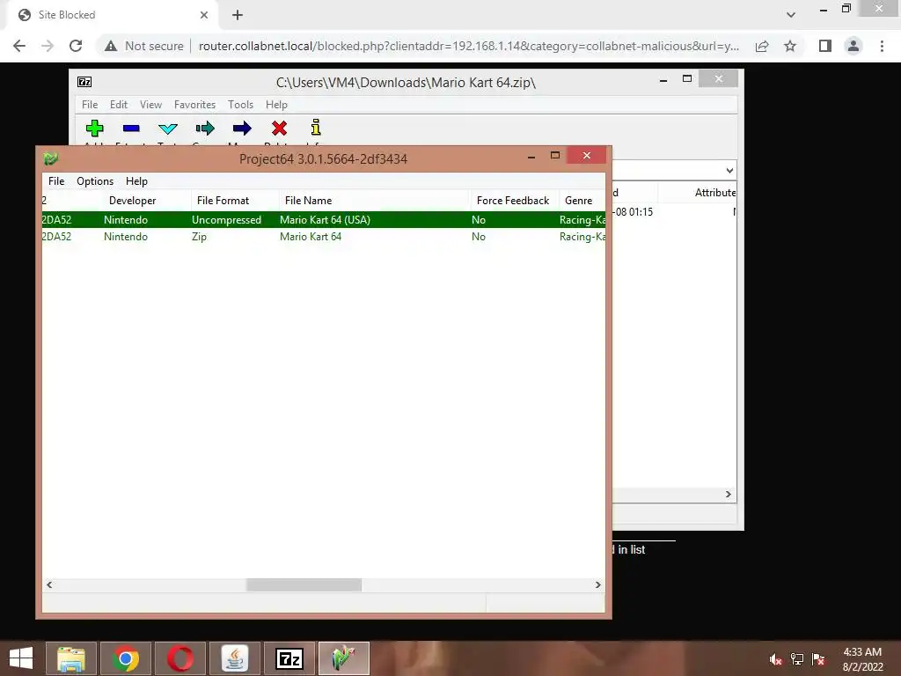Sort by File Name column header
Image resolution: width=901 pixels, height=676 pixels.
pos(375,201)
